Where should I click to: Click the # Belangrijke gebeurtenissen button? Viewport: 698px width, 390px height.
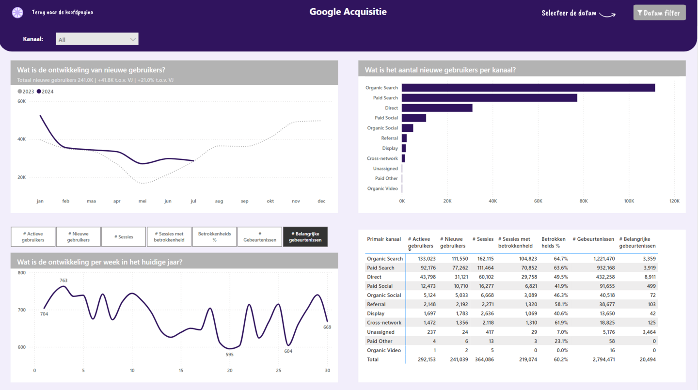pyautogui.click(x=305, y=237)
